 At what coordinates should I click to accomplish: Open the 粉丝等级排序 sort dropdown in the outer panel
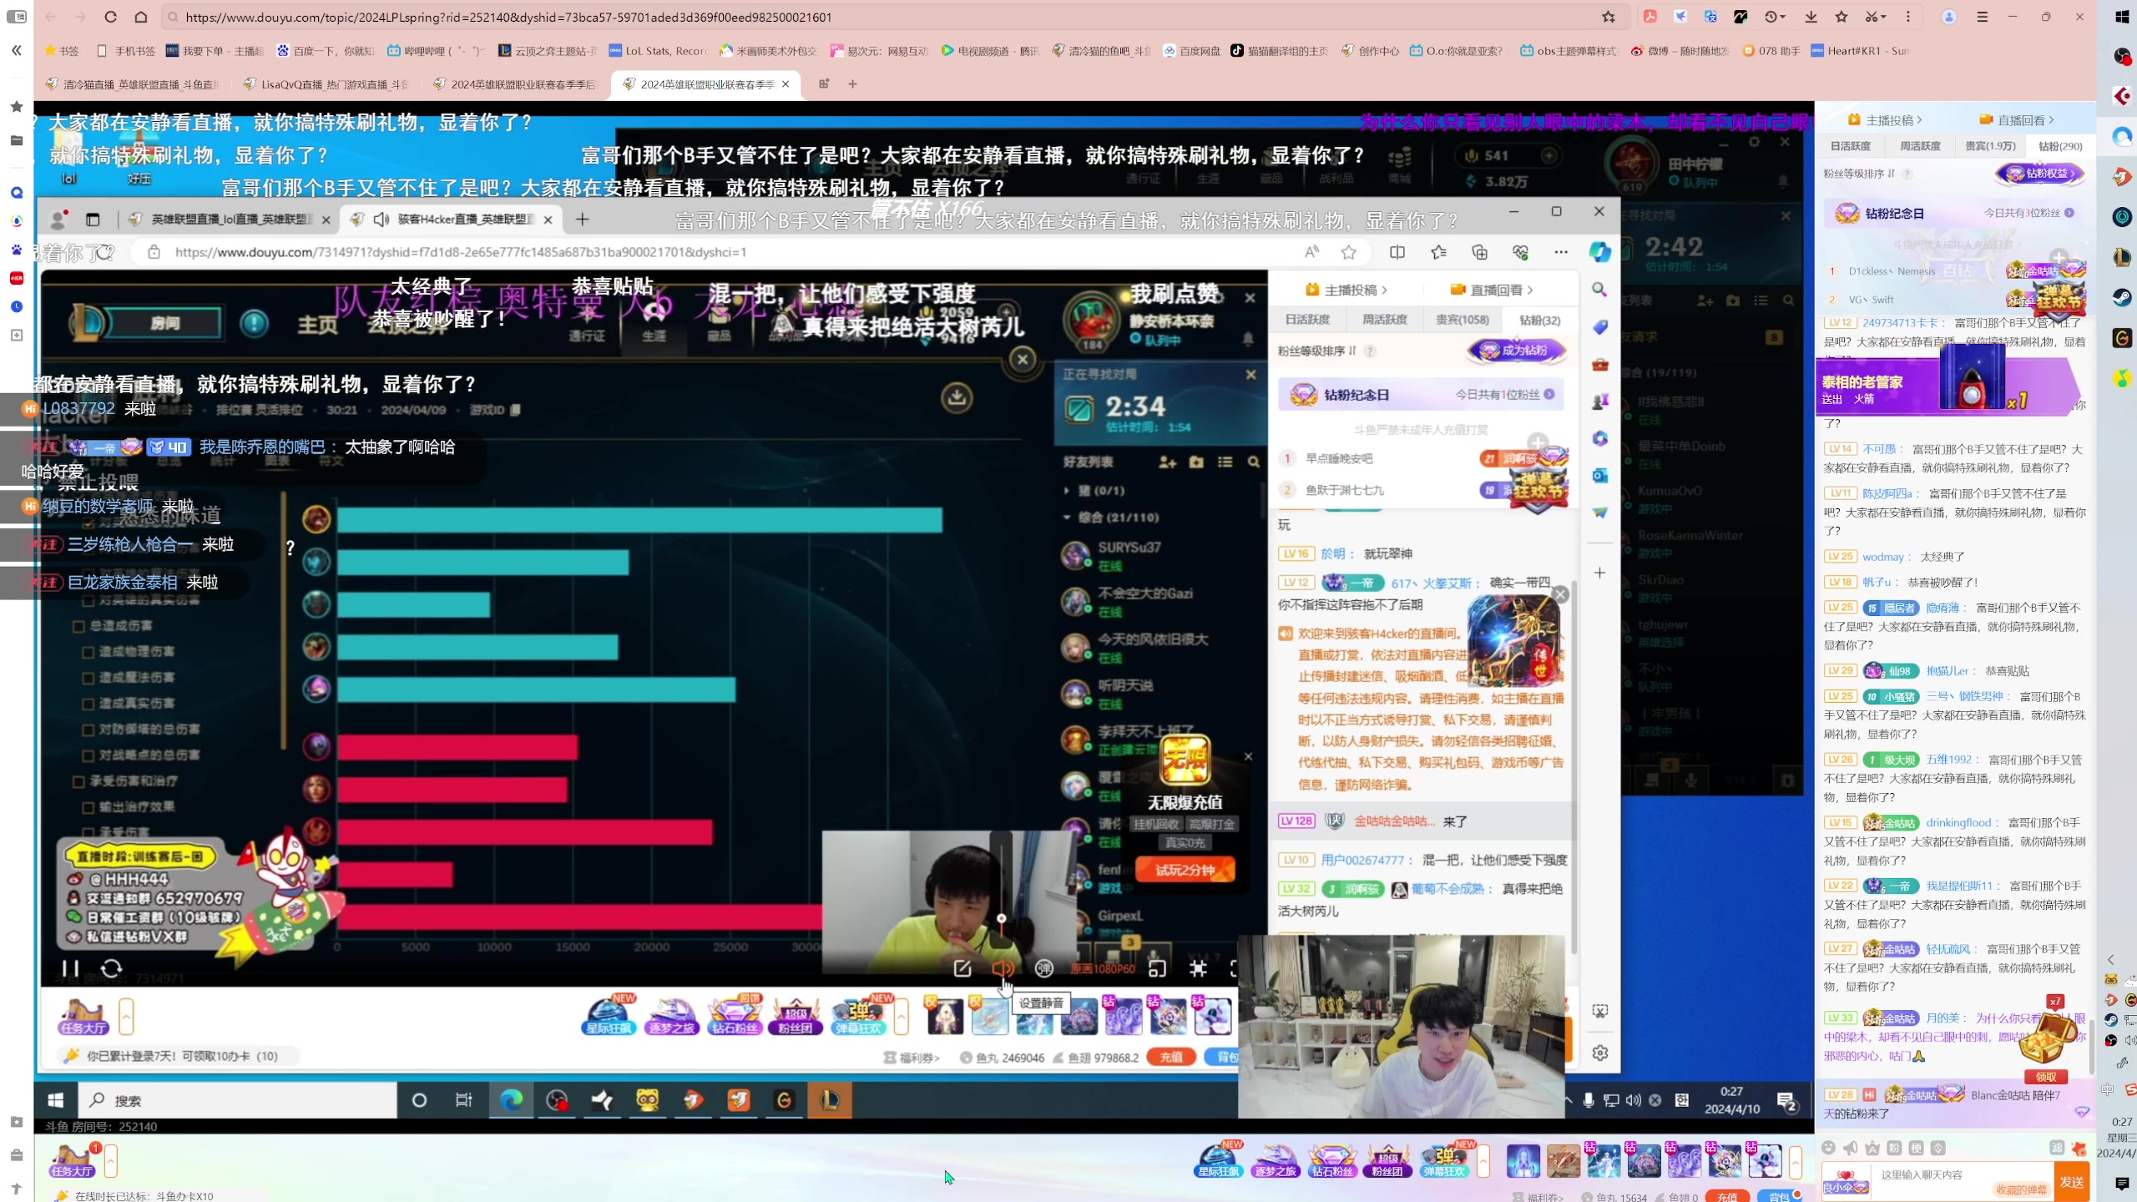click(1859, 174)
